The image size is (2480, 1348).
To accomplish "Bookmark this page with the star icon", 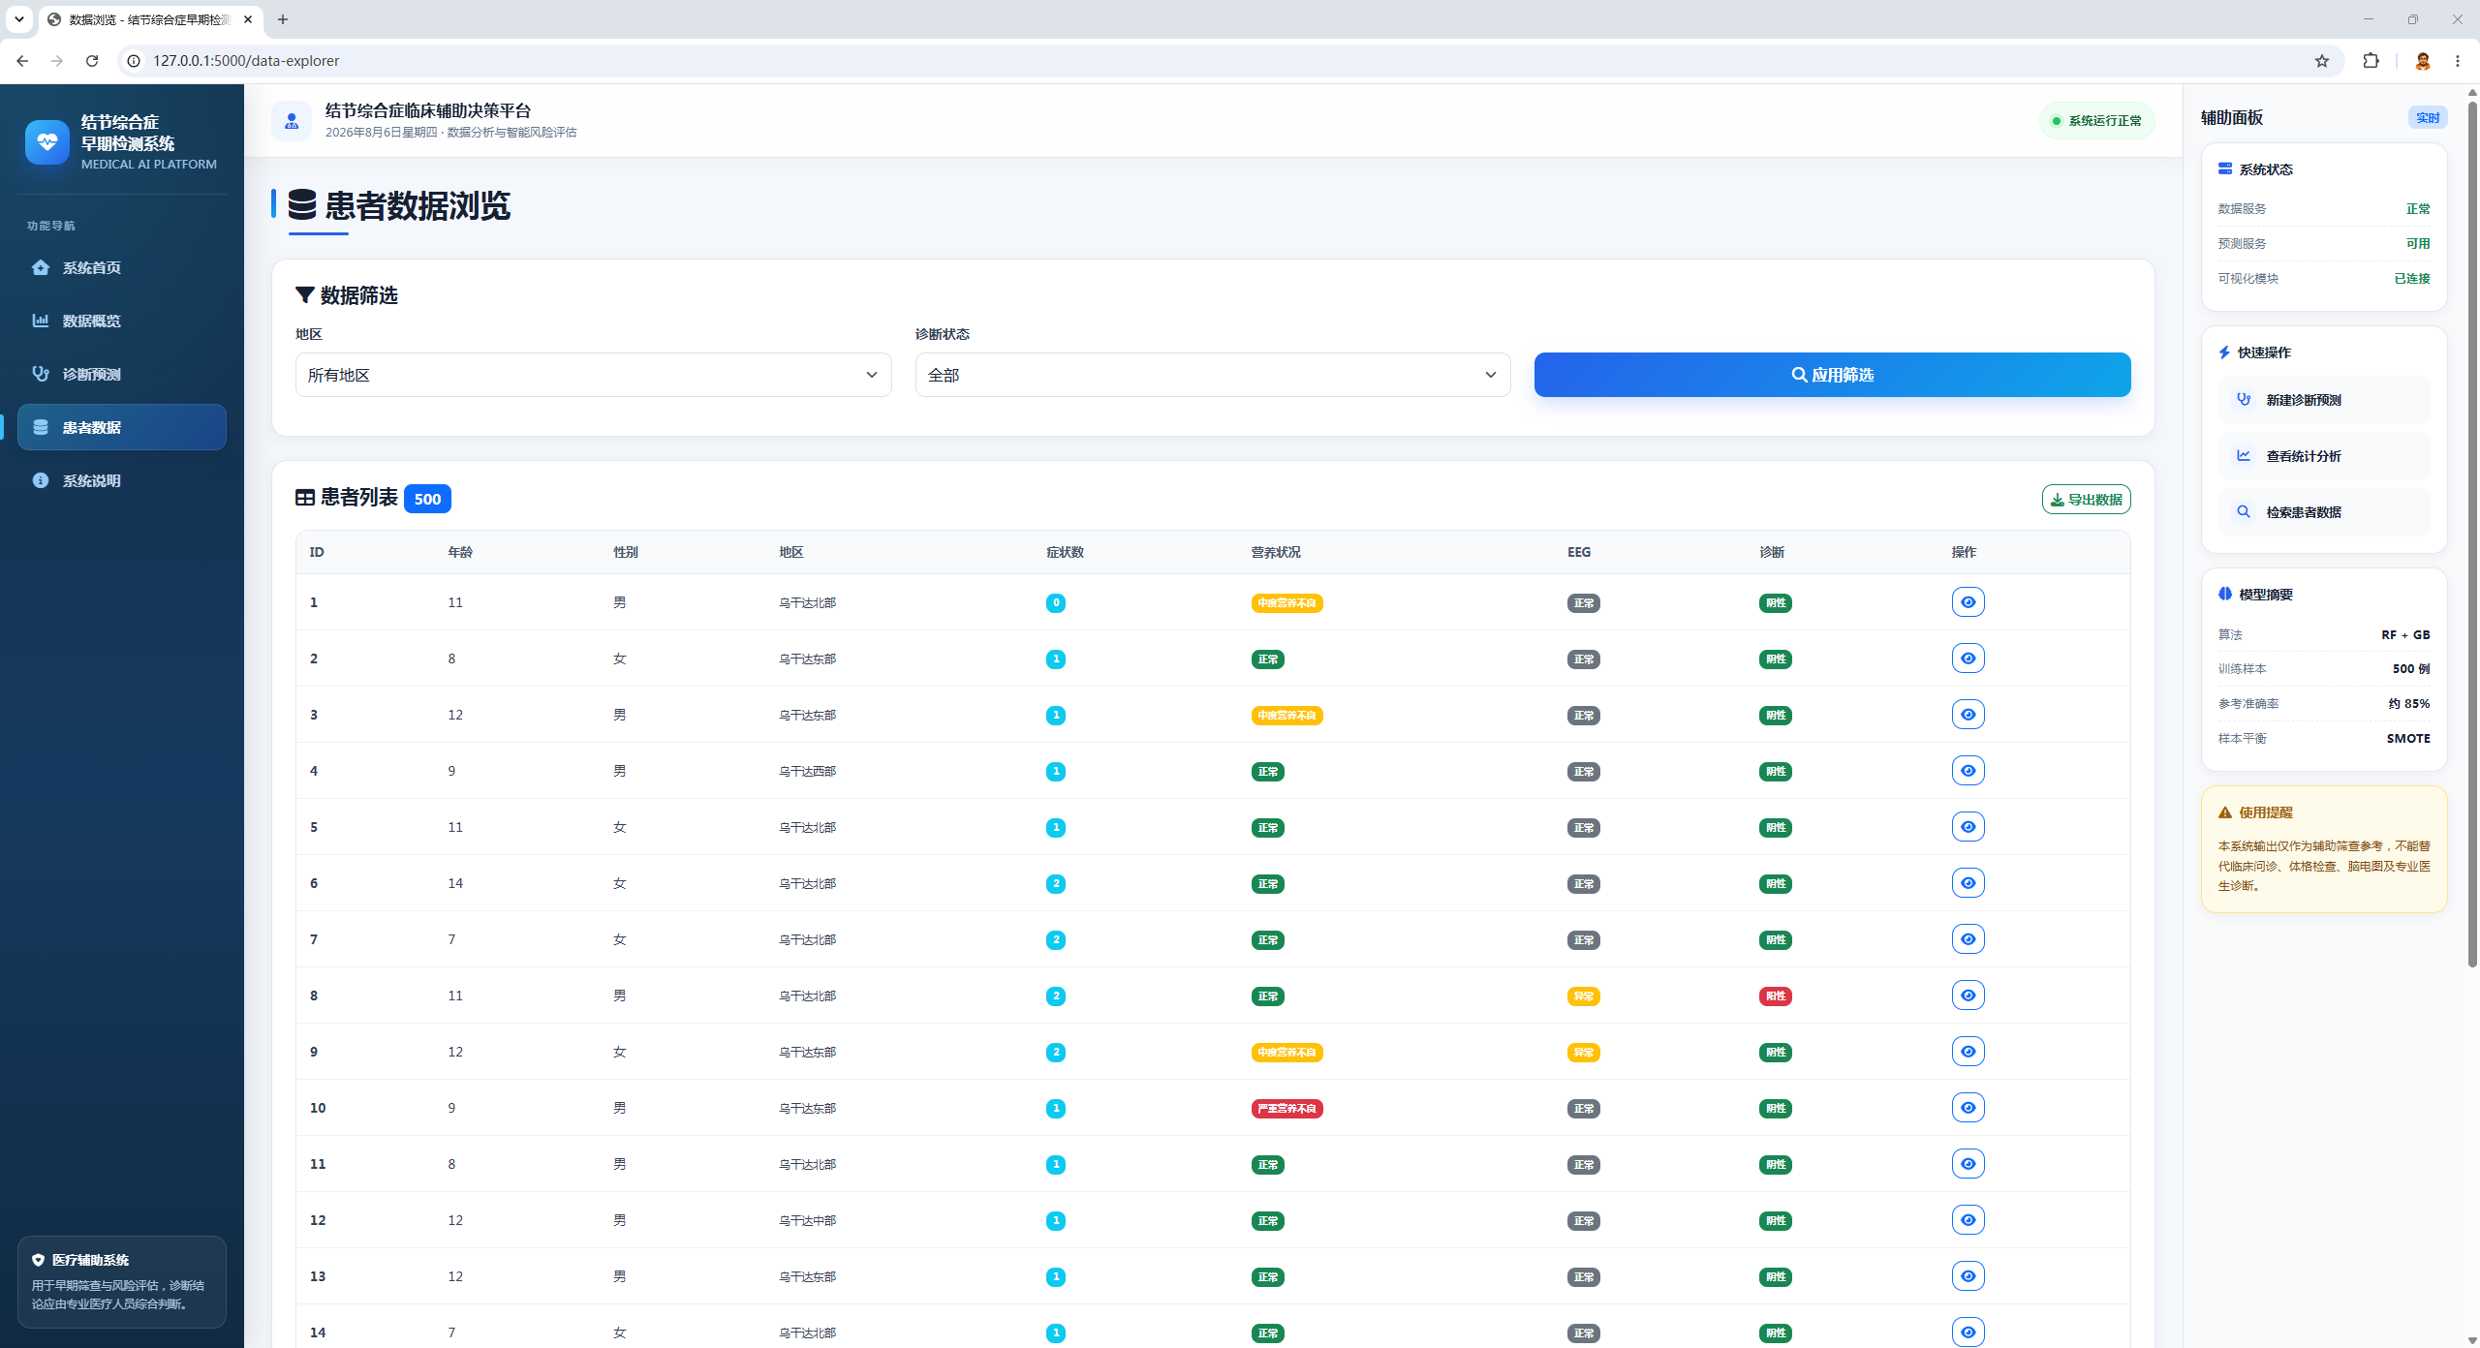I will (x=2322, y=61).
